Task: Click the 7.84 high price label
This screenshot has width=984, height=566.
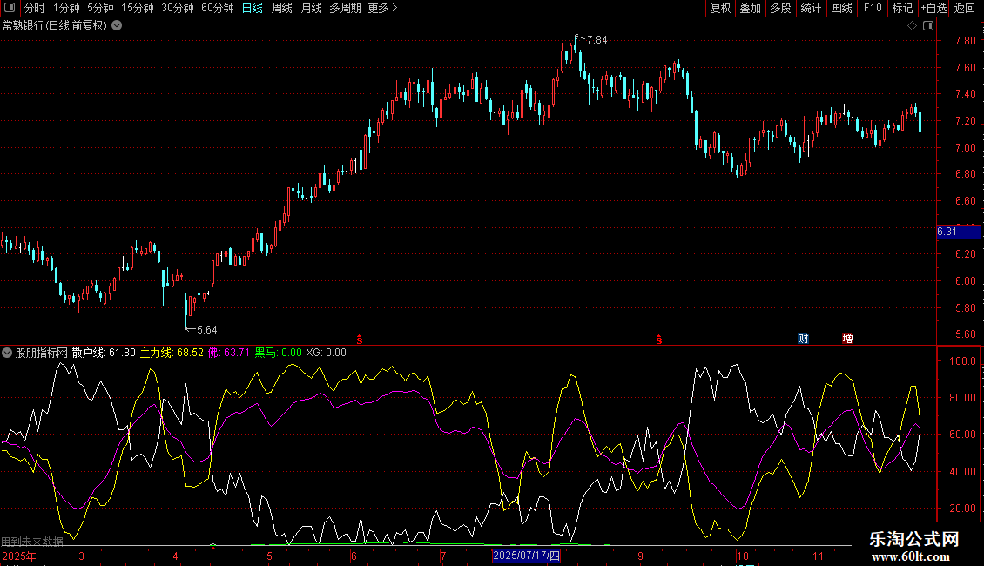Action: [596, 40]
